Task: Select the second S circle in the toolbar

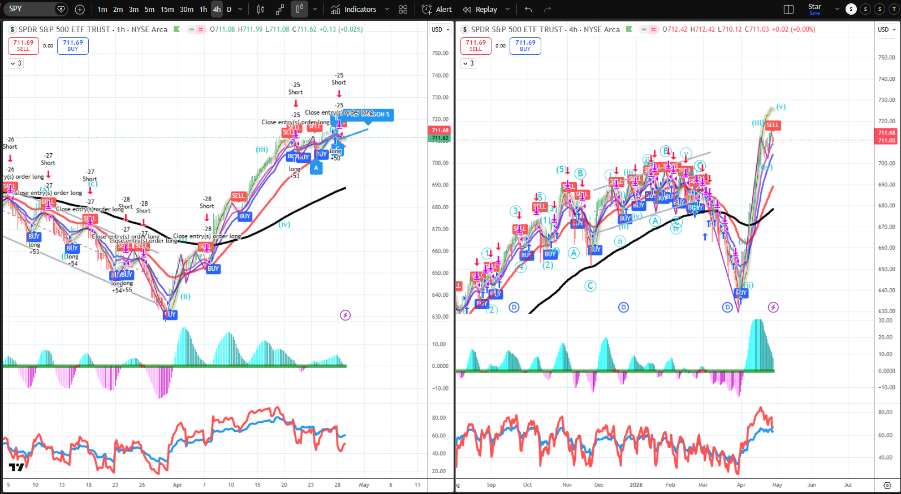Action: pyautogui.click(x=865, y=9)
